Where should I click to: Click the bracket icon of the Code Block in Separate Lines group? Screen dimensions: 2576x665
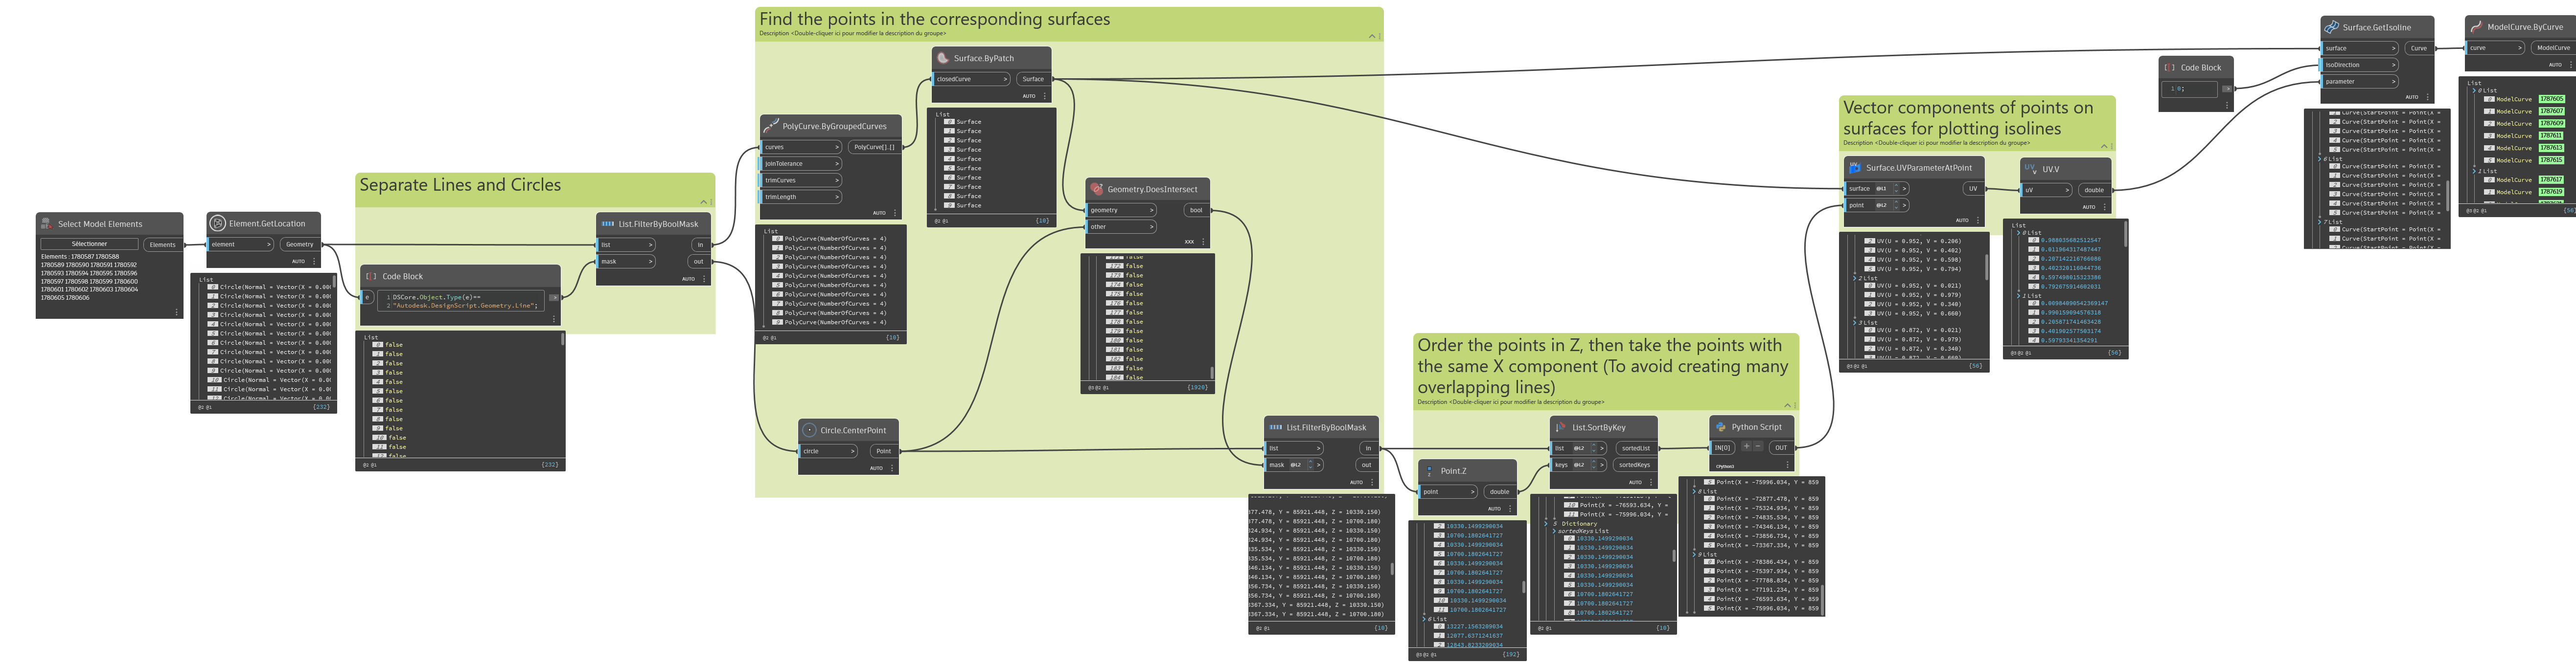[371, 277]
